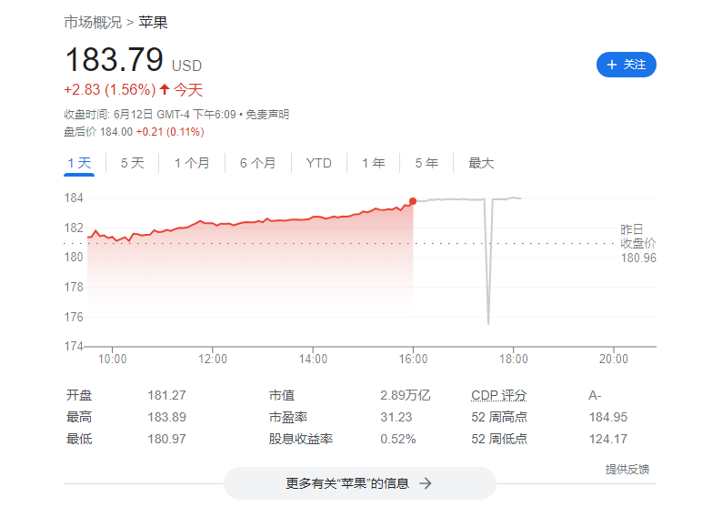Open the YTD range tab
The width and height of the screenshot is (702, 507).
tap(318, 163)
